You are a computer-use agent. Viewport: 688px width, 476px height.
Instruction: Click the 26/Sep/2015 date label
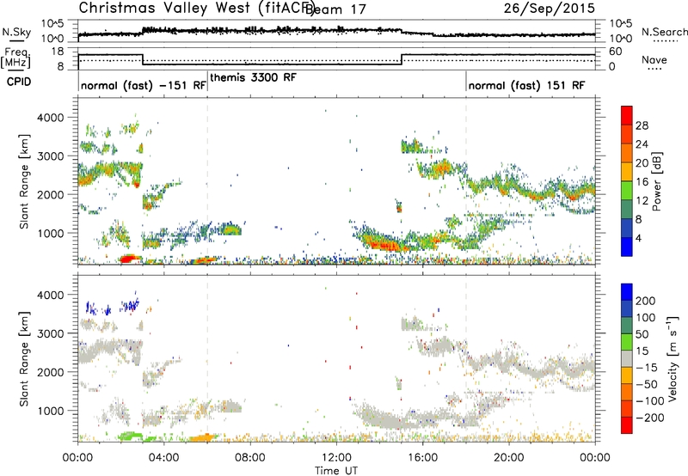(550, 9)
